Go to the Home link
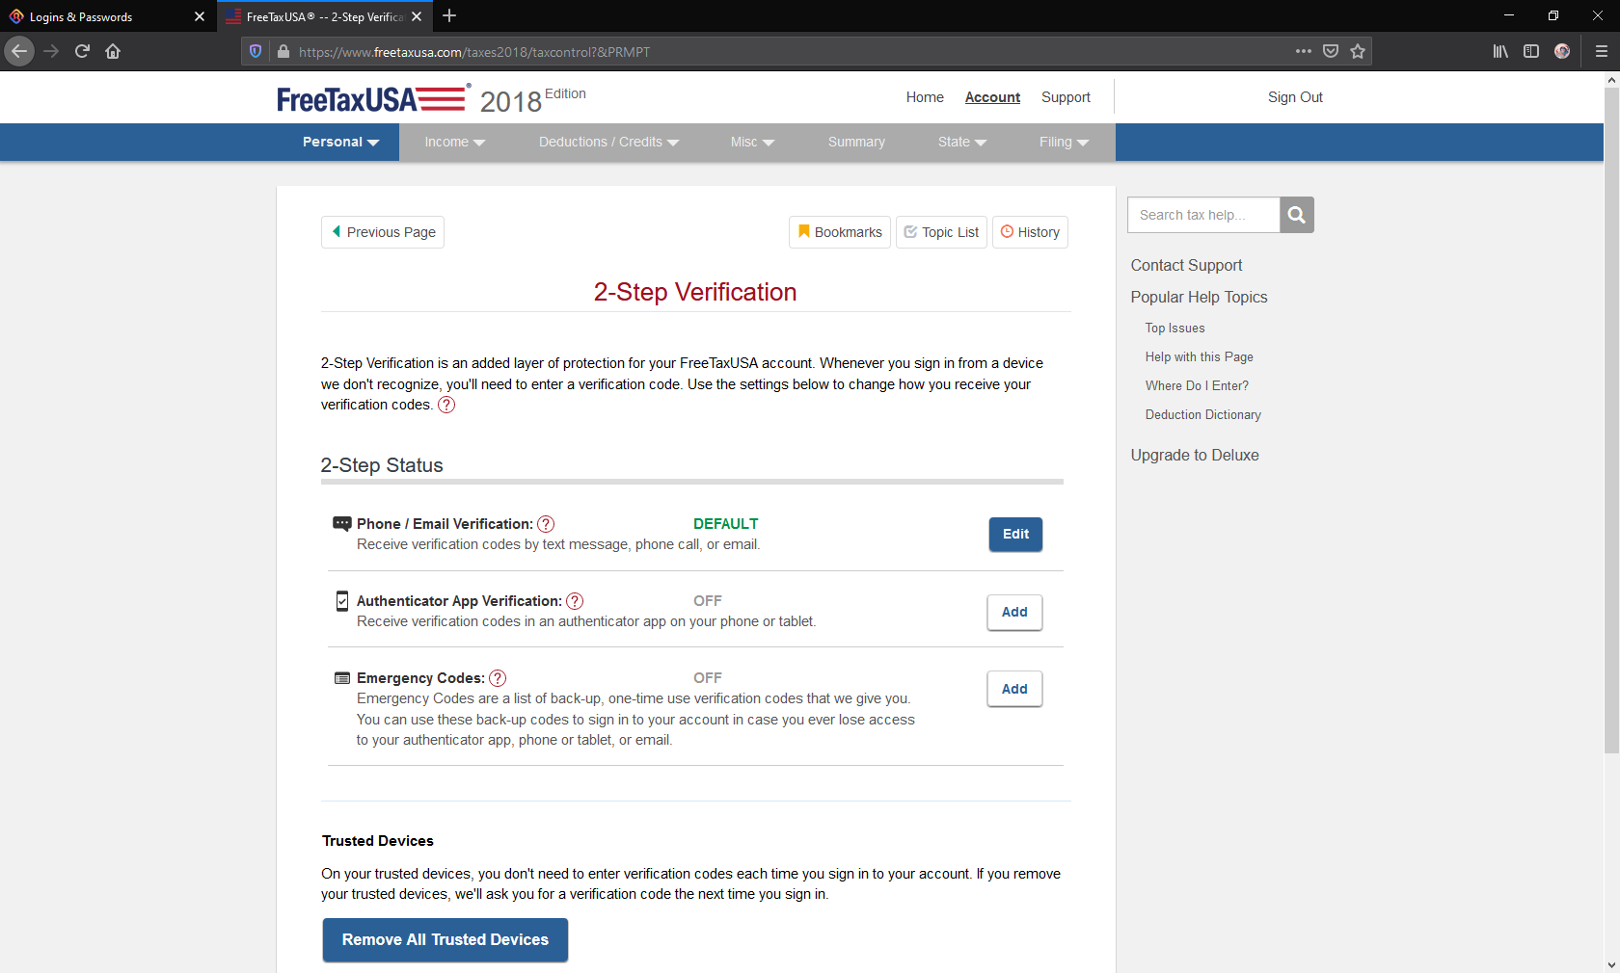This screenshot has height=973, width=1620. [x=925, y=97]
